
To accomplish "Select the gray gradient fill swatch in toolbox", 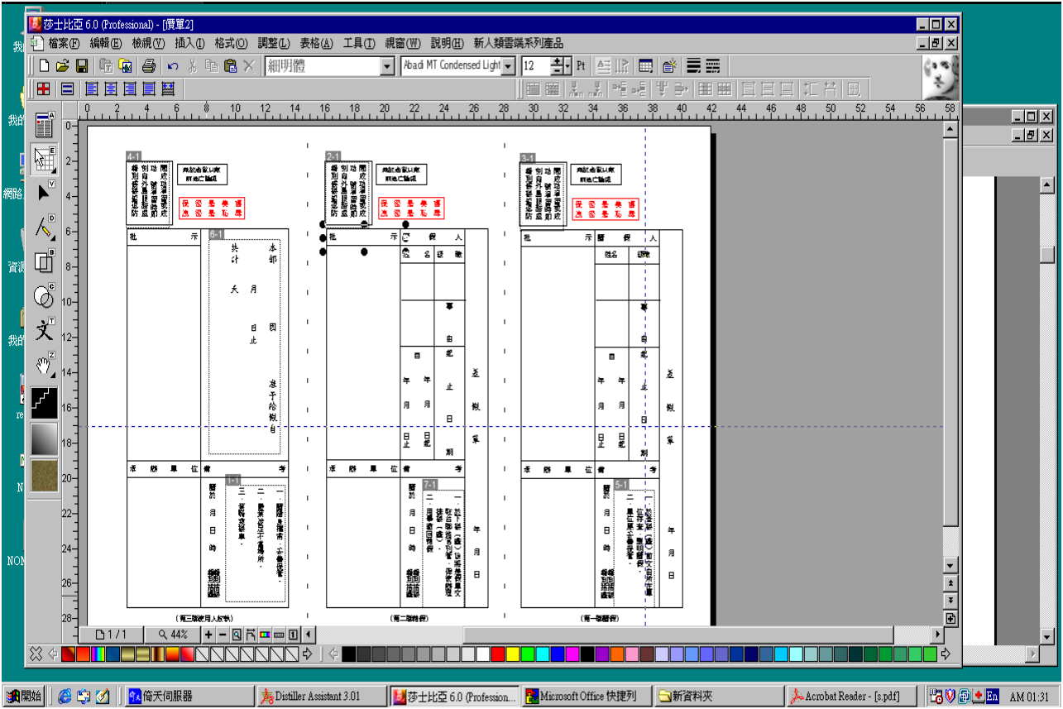I will tap(45, 438).
